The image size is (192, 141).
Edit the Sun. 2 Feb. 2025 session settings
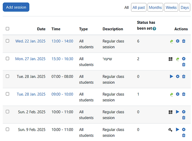(184, 112)
